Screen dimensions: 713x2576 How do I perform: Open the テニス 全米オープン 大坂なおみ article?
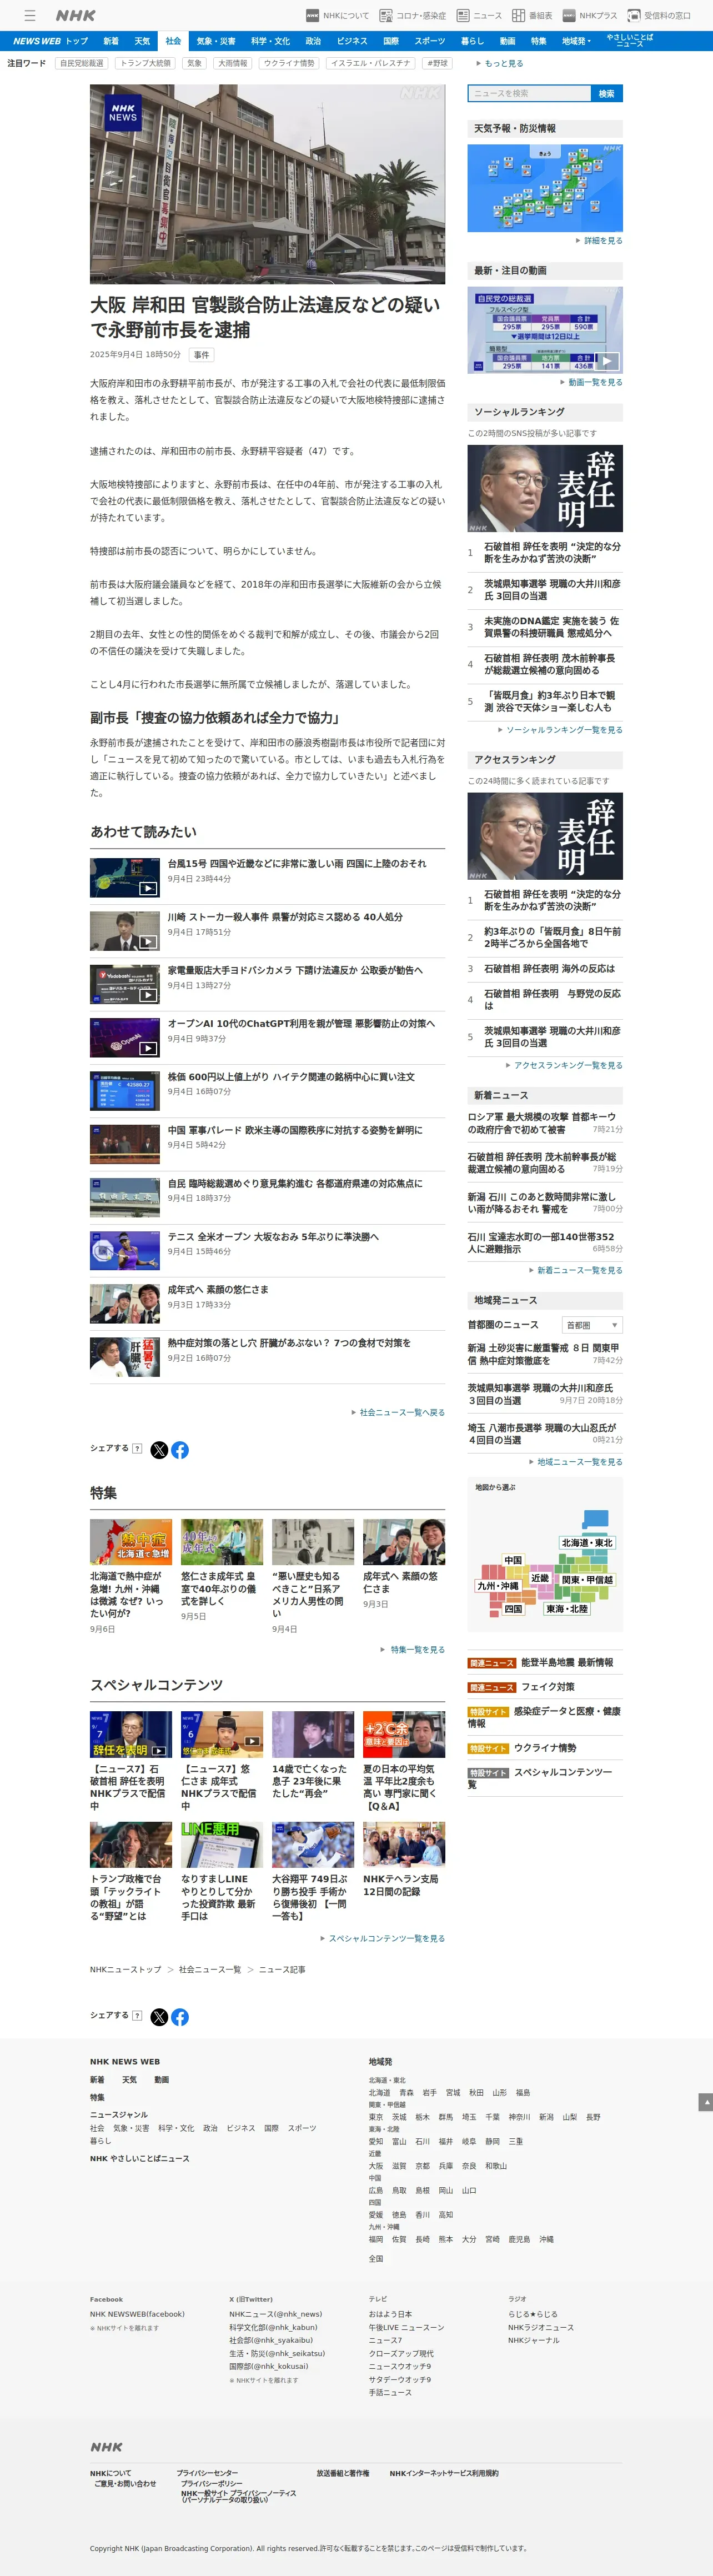tap(273, 1237)
